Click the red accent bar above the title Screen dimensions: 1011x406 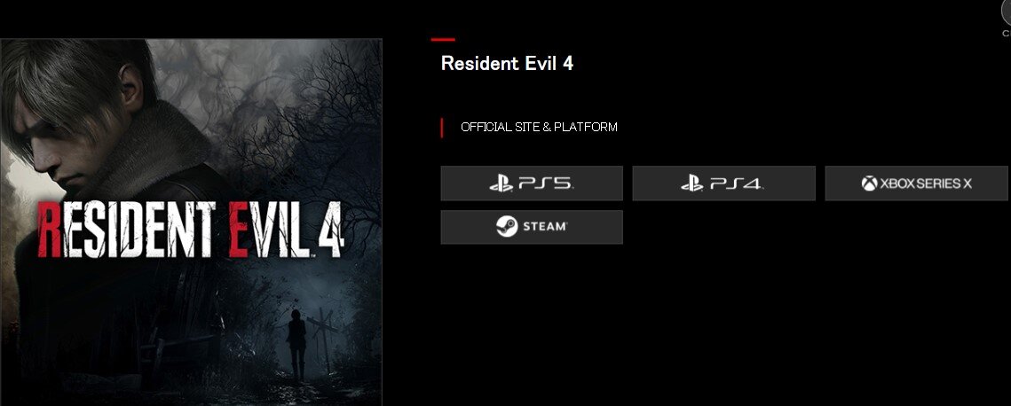tap(443, 39)
